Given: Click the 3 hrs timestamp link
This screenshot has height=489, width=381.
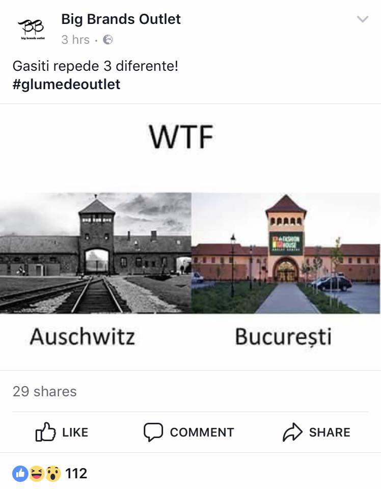Looking at the screenshot, I should point(75,40).
